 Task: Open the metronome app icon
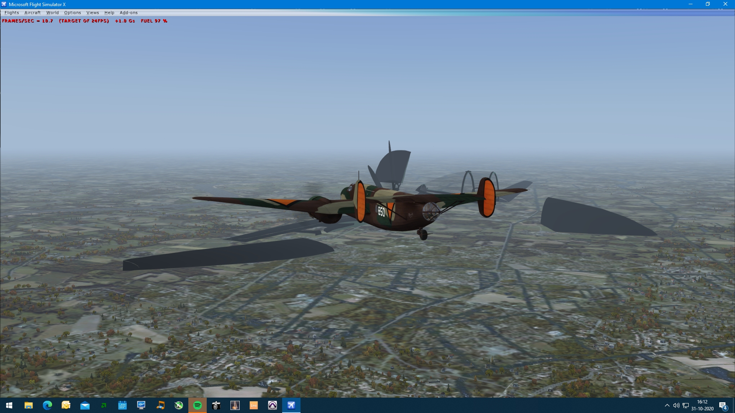coord(235,405)
